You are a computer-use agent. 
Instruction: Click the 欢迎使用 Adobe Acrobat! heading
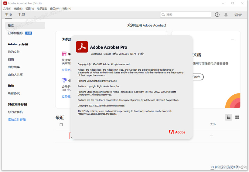147,25
